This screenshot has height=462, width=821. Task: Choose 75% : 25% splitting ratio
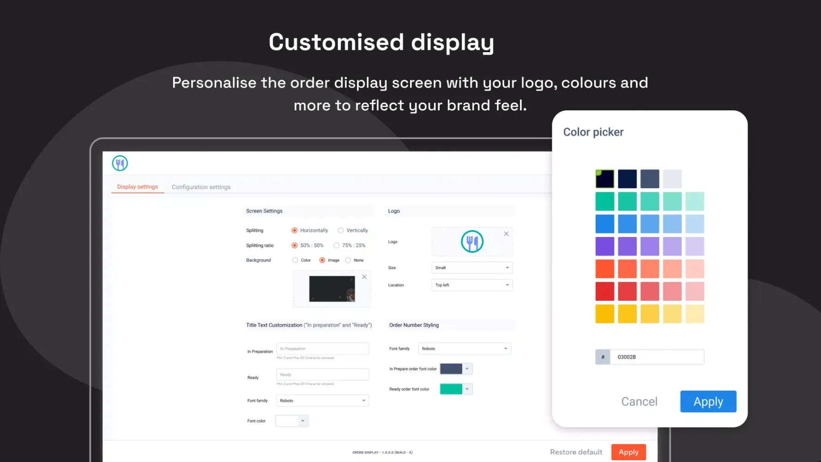337,245
